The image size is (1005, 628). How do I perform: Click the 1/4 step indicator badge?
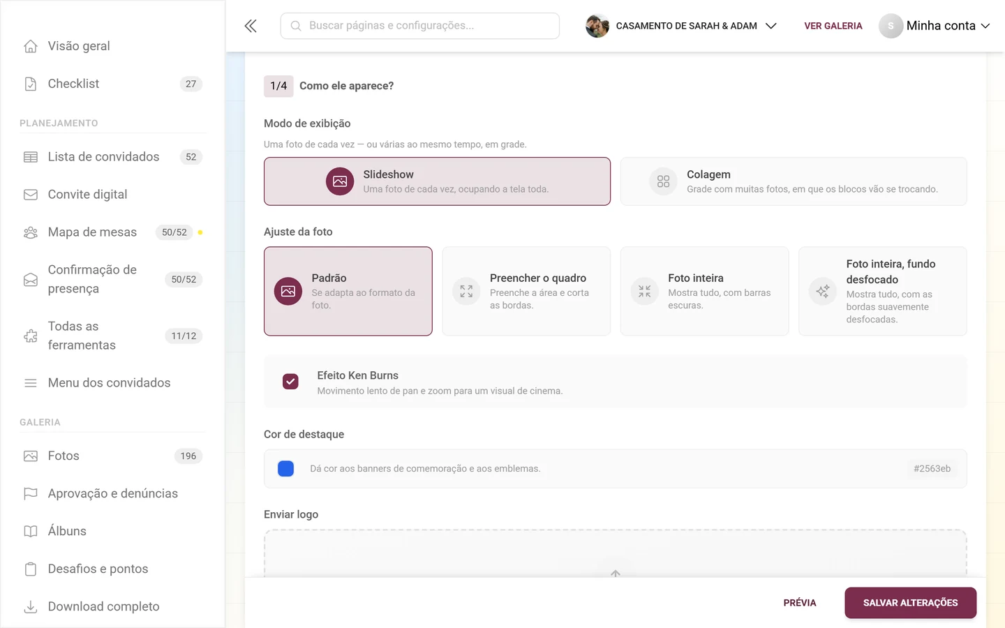click(278, 86)
